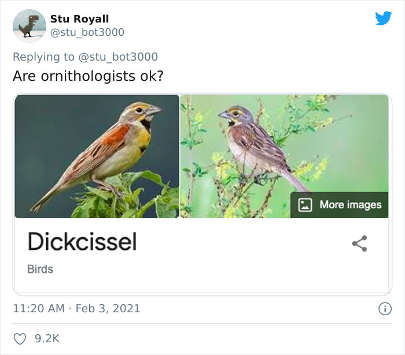The height and width of the screenshot is (355, 405).
Task: Open the Stu Royall display name
Action: pos(79,19)
